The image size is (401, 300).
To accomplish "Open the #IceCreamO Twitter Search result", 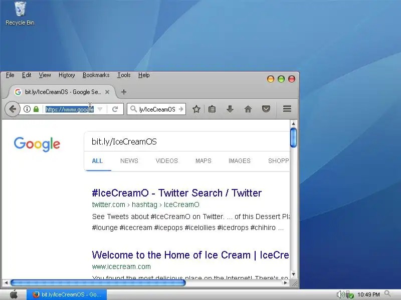I will pos(177,193).
